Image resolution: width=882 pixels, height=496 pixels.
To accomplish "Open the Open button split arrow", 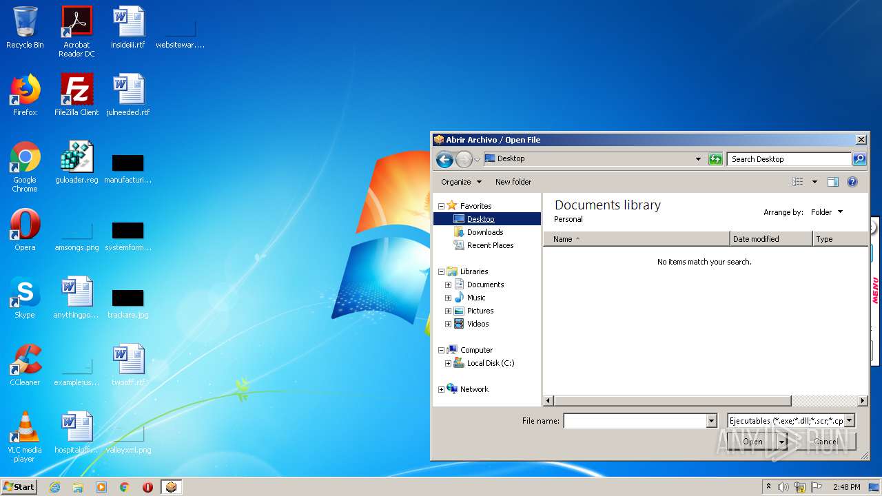I will tap(782, 442).
